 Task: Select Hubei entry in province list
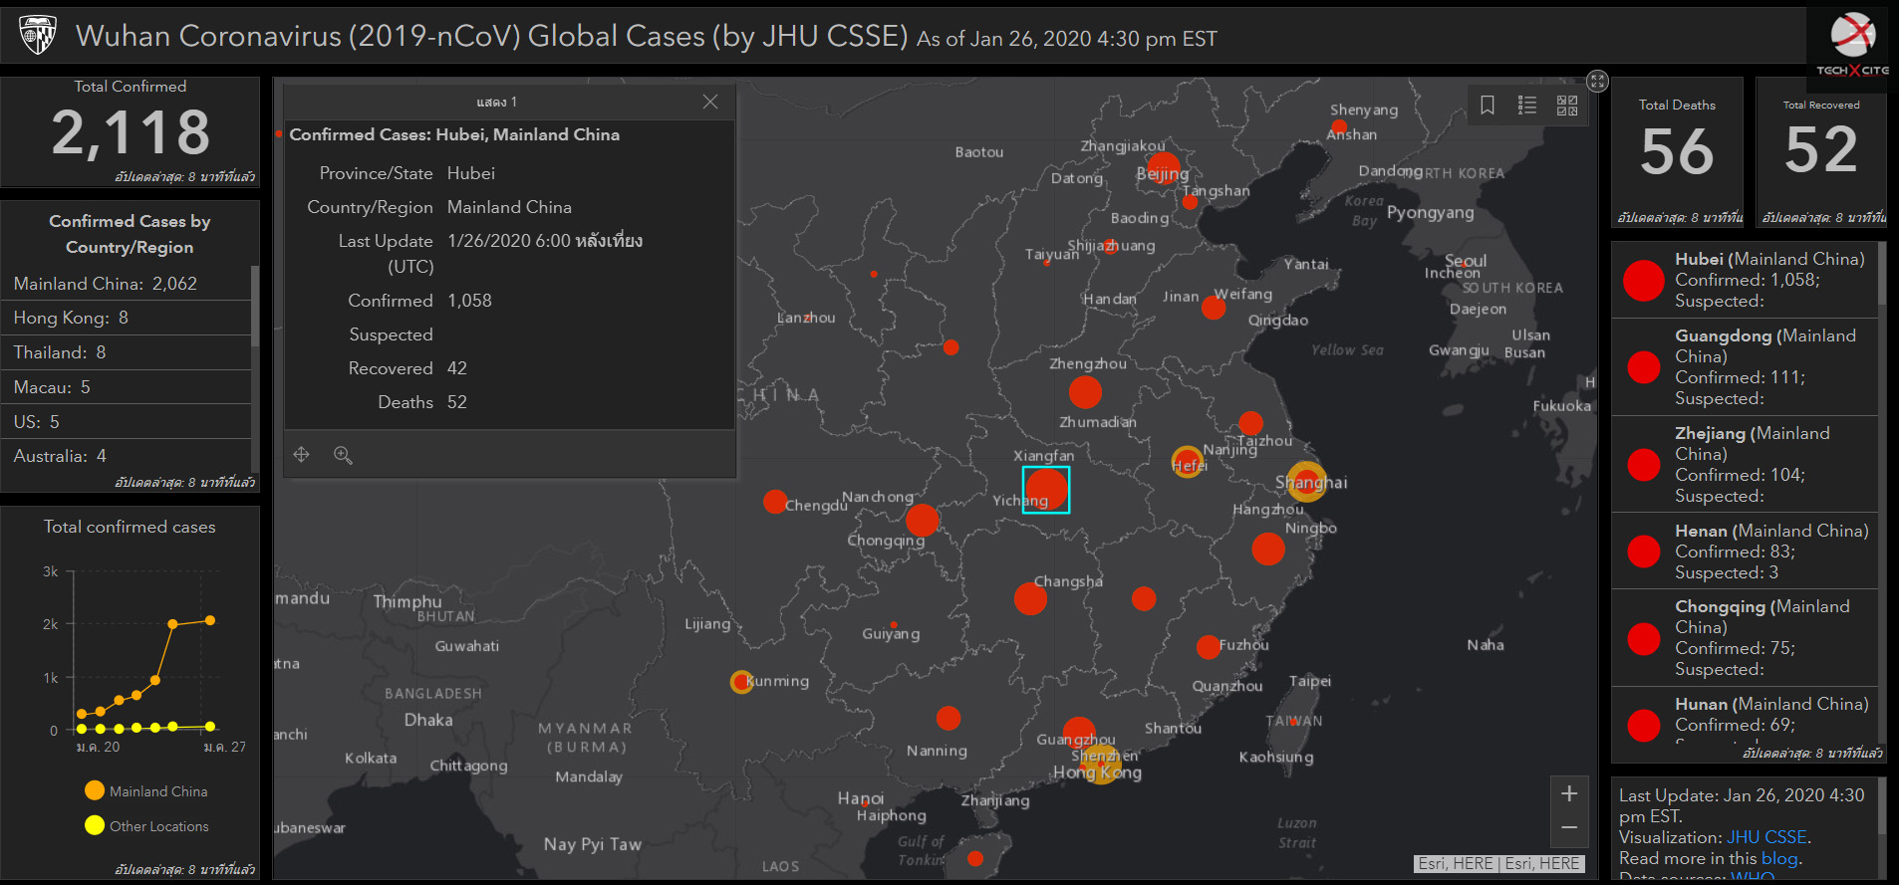point(1745,280)
